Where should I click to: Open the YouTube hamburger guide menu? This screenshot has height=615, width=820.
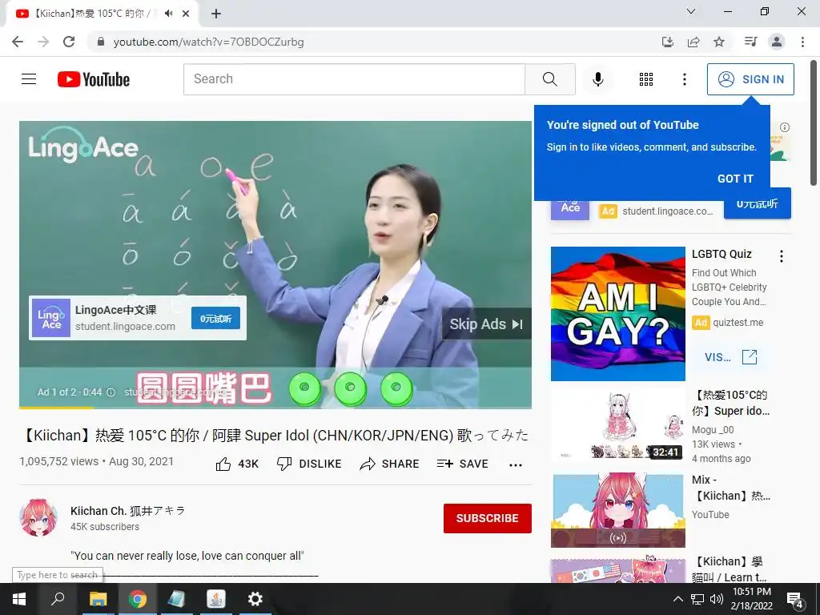(29, 79)
